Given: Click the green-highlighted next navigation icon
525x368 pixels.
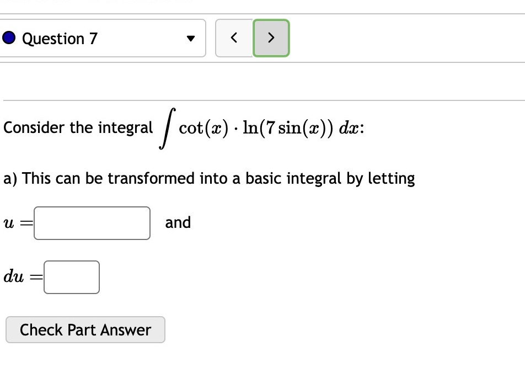Looking at the screenshot, I should tap(271, 38).
